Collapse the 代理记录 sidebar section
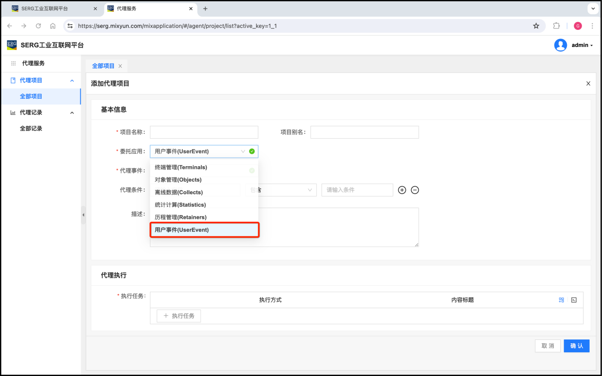Image resolution: width=602 pixels, height=376 pixels. (72, 113)
